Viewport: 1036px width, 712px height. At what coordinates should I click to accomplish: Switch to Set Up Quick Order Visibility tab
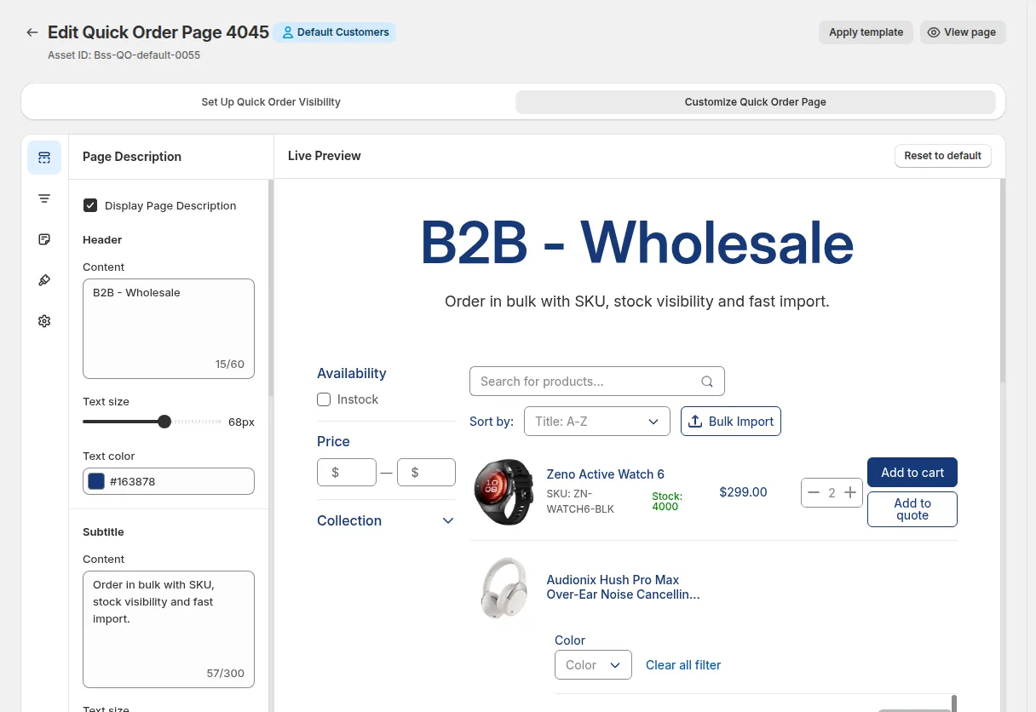(271, 102)
